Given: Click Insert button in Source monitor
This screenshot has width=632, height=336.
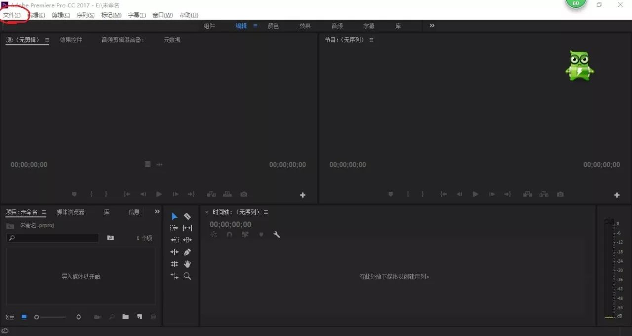Looking at the screenshot, I should pos(211,195).
